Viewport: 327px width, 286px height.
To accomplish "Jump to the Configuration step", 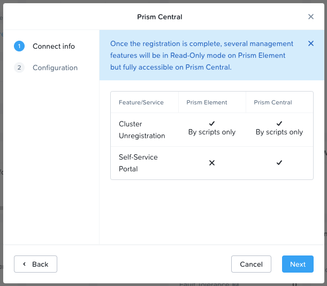I will (x=55, y=67).
